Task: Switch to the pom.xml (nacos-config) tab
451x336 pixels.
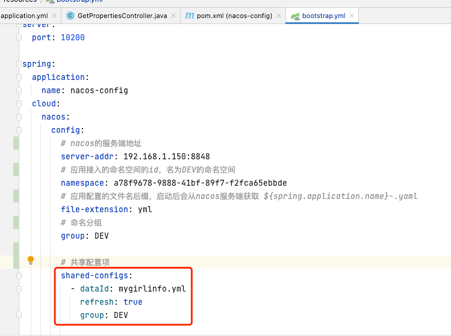Action: [235, 15]
